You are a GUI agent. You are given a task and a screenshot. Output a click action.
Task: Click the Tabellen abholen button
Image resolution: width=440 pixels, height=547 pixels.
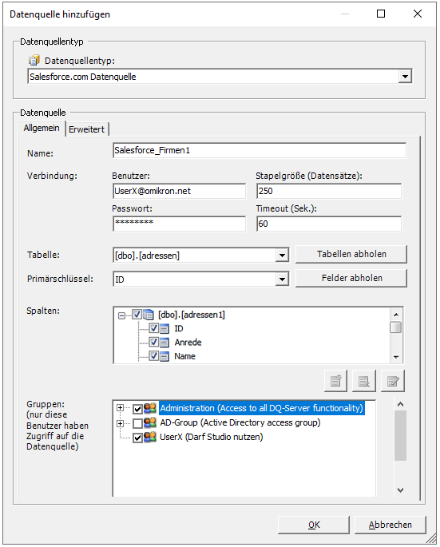tap(351, 254)
